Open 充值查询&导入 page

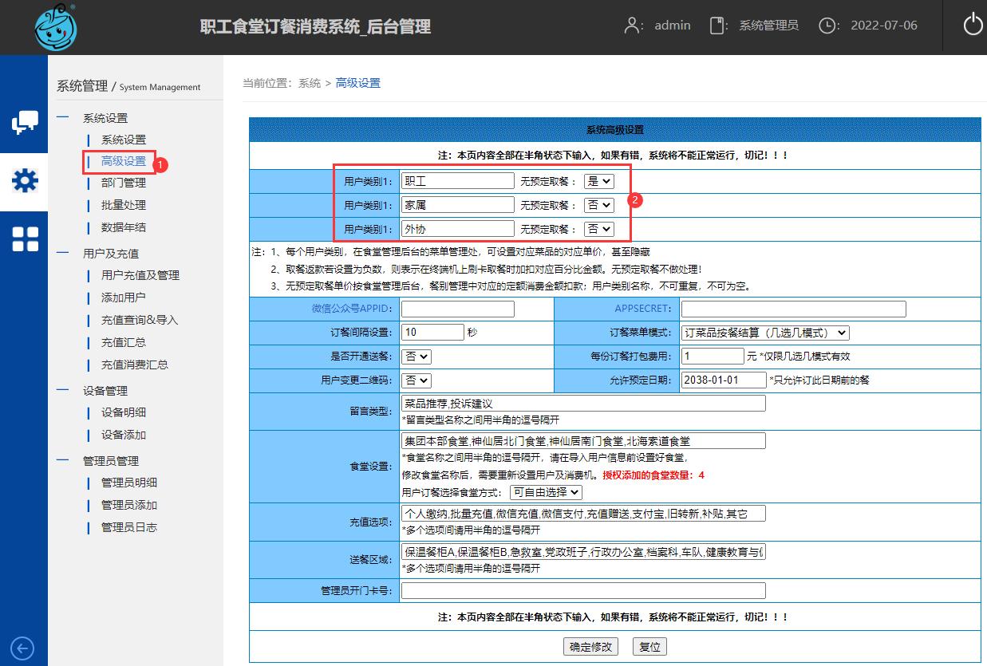(x=140, y=320)
